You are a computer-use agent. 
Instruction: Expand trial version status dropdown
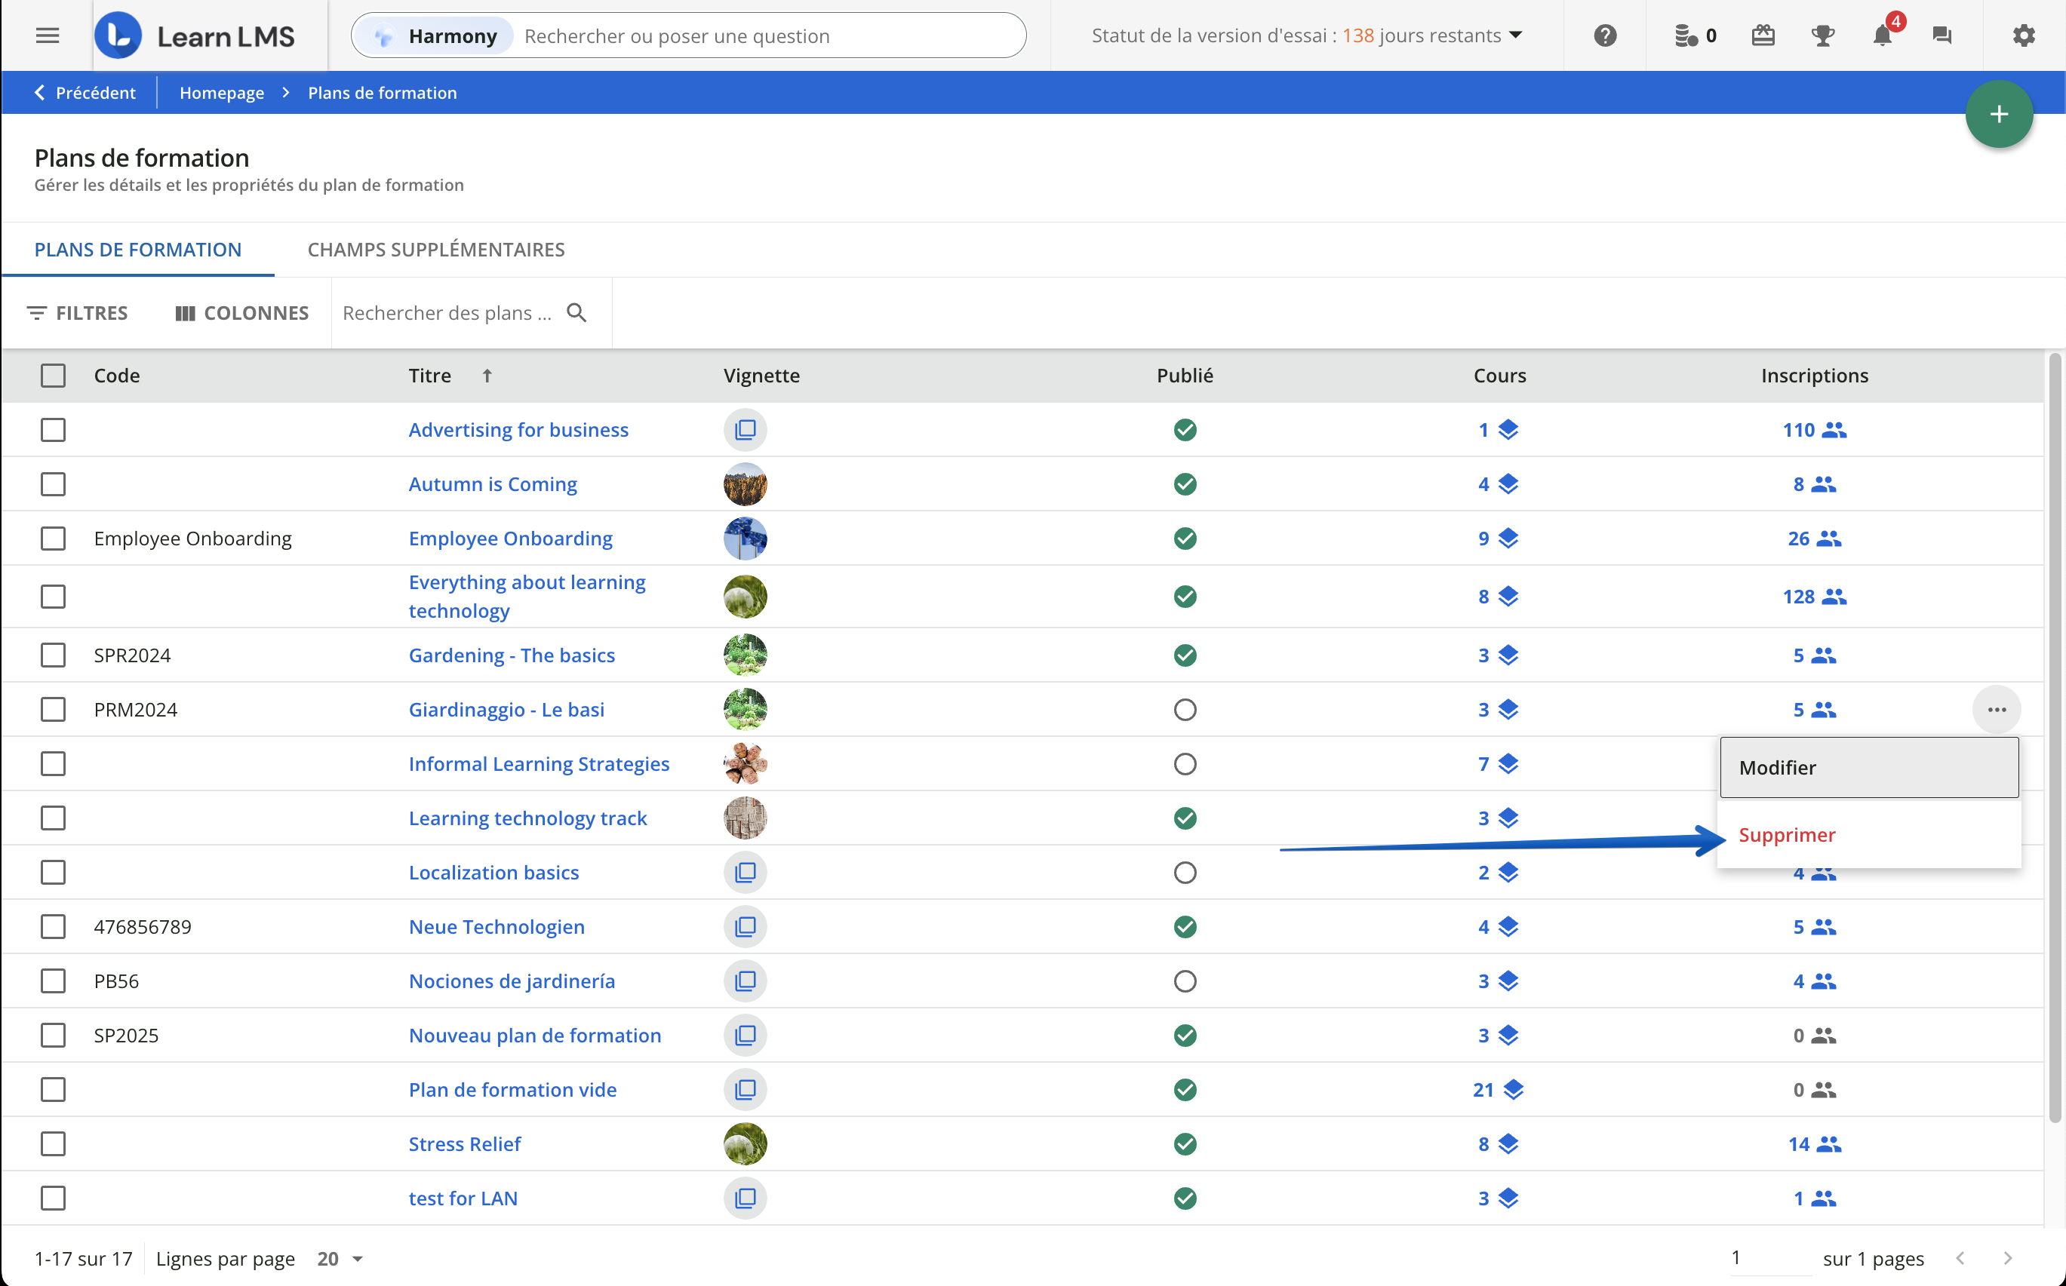[x=1514, y=35]
